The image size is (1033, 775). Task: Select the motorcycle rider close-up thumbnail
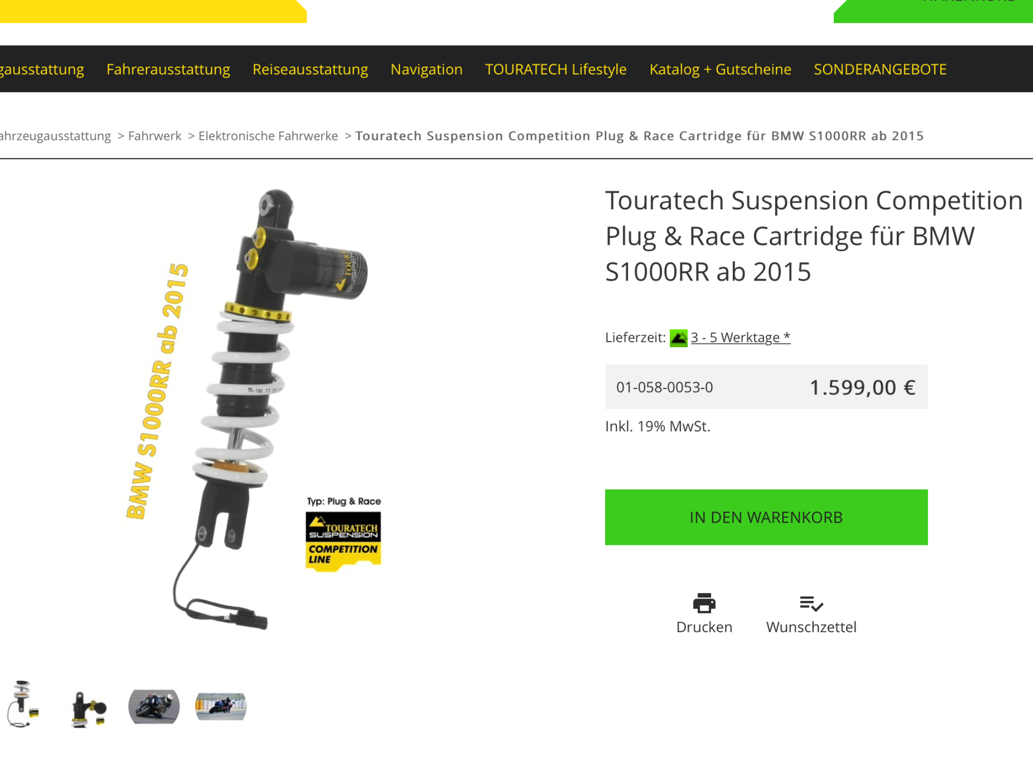[x=154, y=706]
